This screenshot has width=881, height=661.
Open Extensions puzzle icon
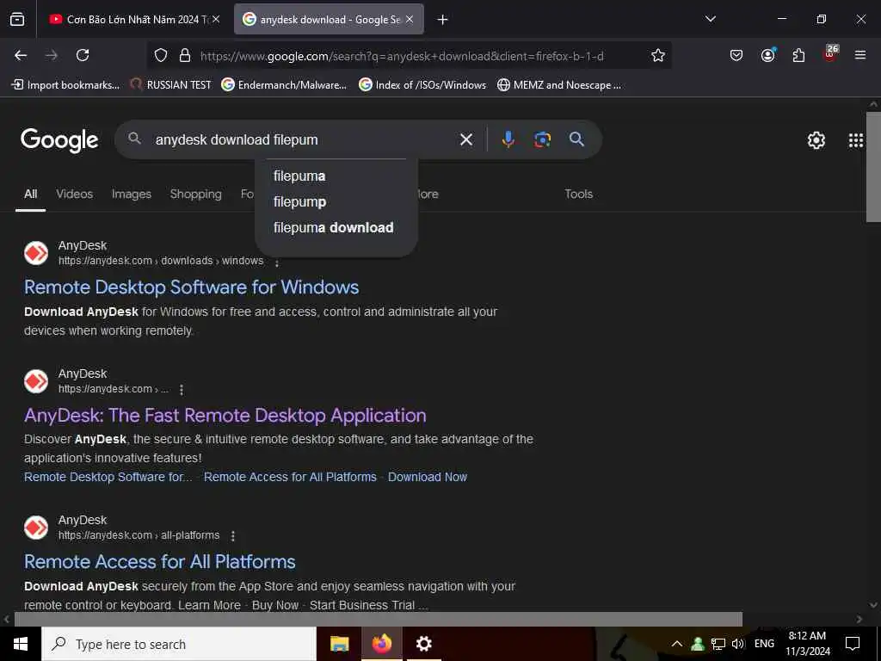(x=798, y=55)
